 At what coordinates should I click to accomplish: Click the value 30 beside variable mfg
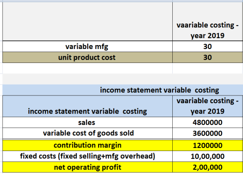click(207, 46)
